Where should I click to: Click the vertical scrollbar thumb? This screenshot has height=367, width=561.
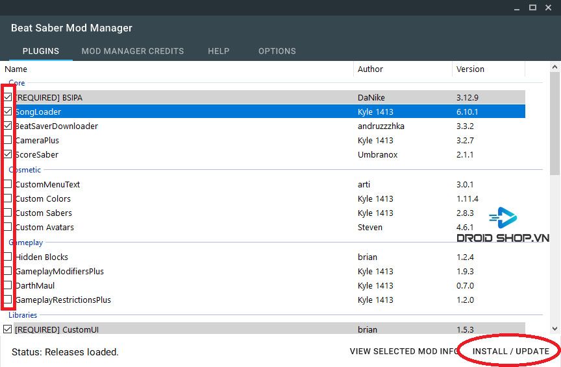coord(555,123)
